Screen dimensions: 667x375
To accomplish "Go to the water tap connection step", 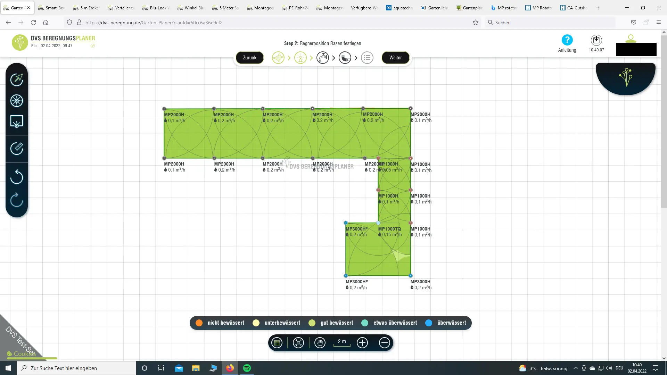I will pyautogui.click(x=322, y=58).
